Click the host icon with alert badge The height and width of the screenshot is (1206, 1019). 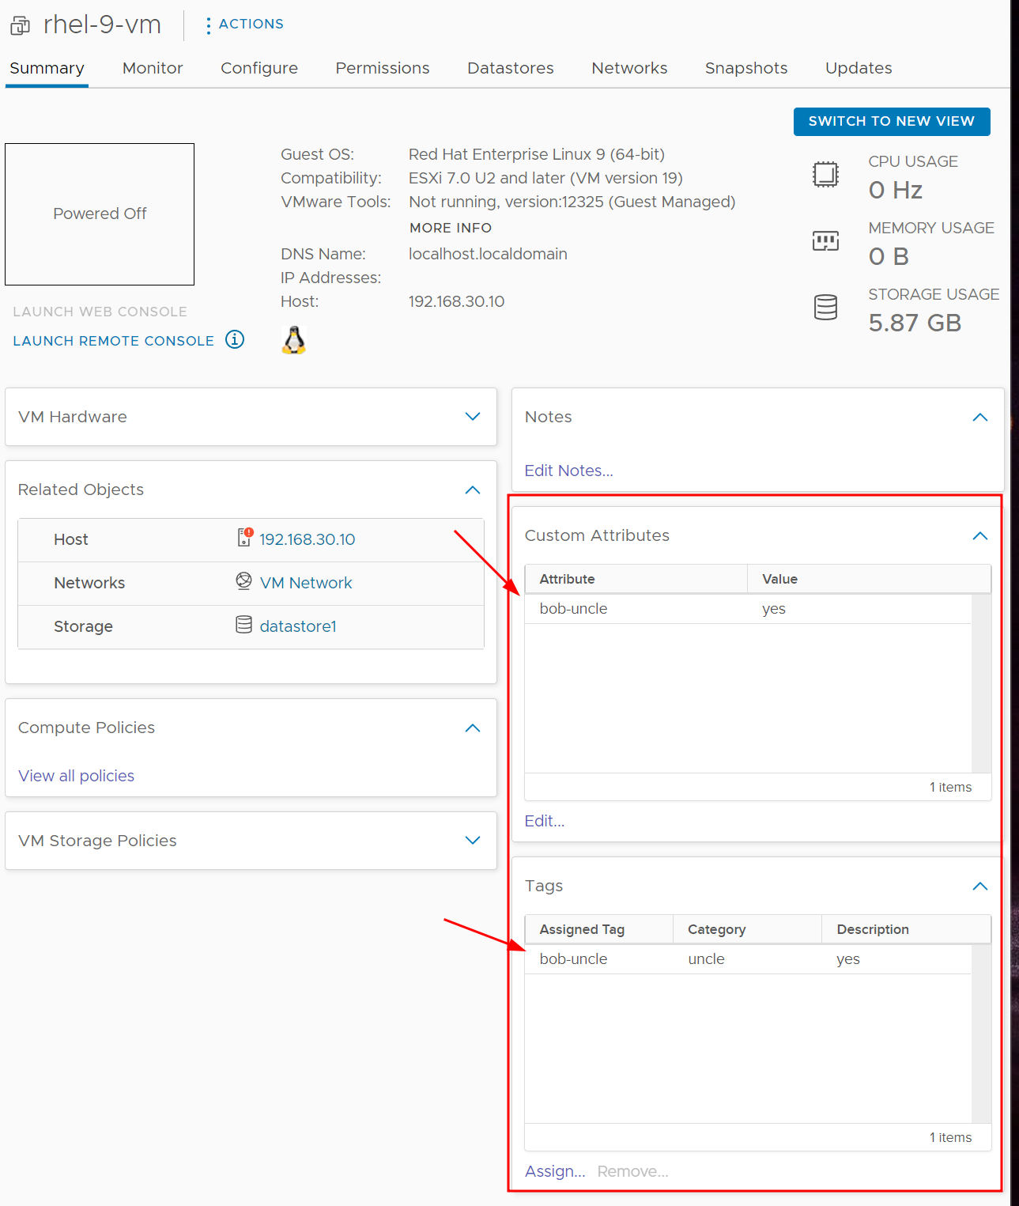pos(245,538)
